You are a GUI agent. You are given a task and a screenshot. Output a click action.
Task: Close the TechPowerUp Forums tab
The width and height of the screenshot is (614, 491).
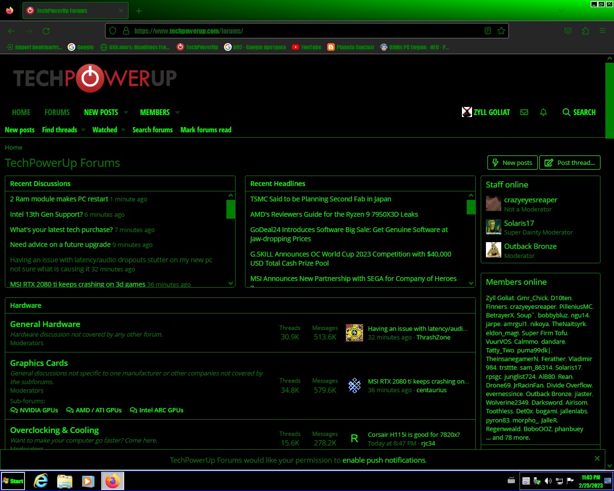121,11
